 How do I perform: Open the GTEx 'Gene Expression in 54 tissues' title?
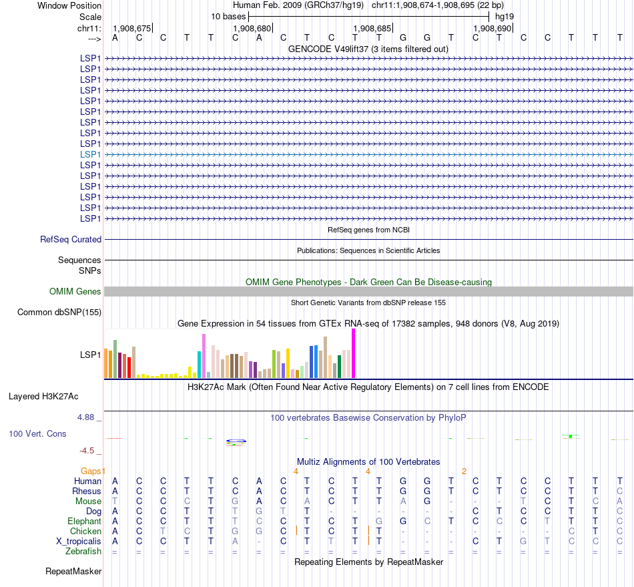pos(368,324)
